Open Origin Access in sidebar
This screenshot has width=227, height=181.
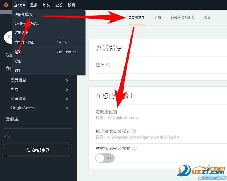[23, 108]
